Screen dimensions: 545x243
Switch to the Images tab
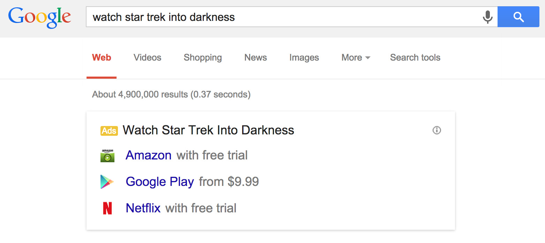point(304,57)
